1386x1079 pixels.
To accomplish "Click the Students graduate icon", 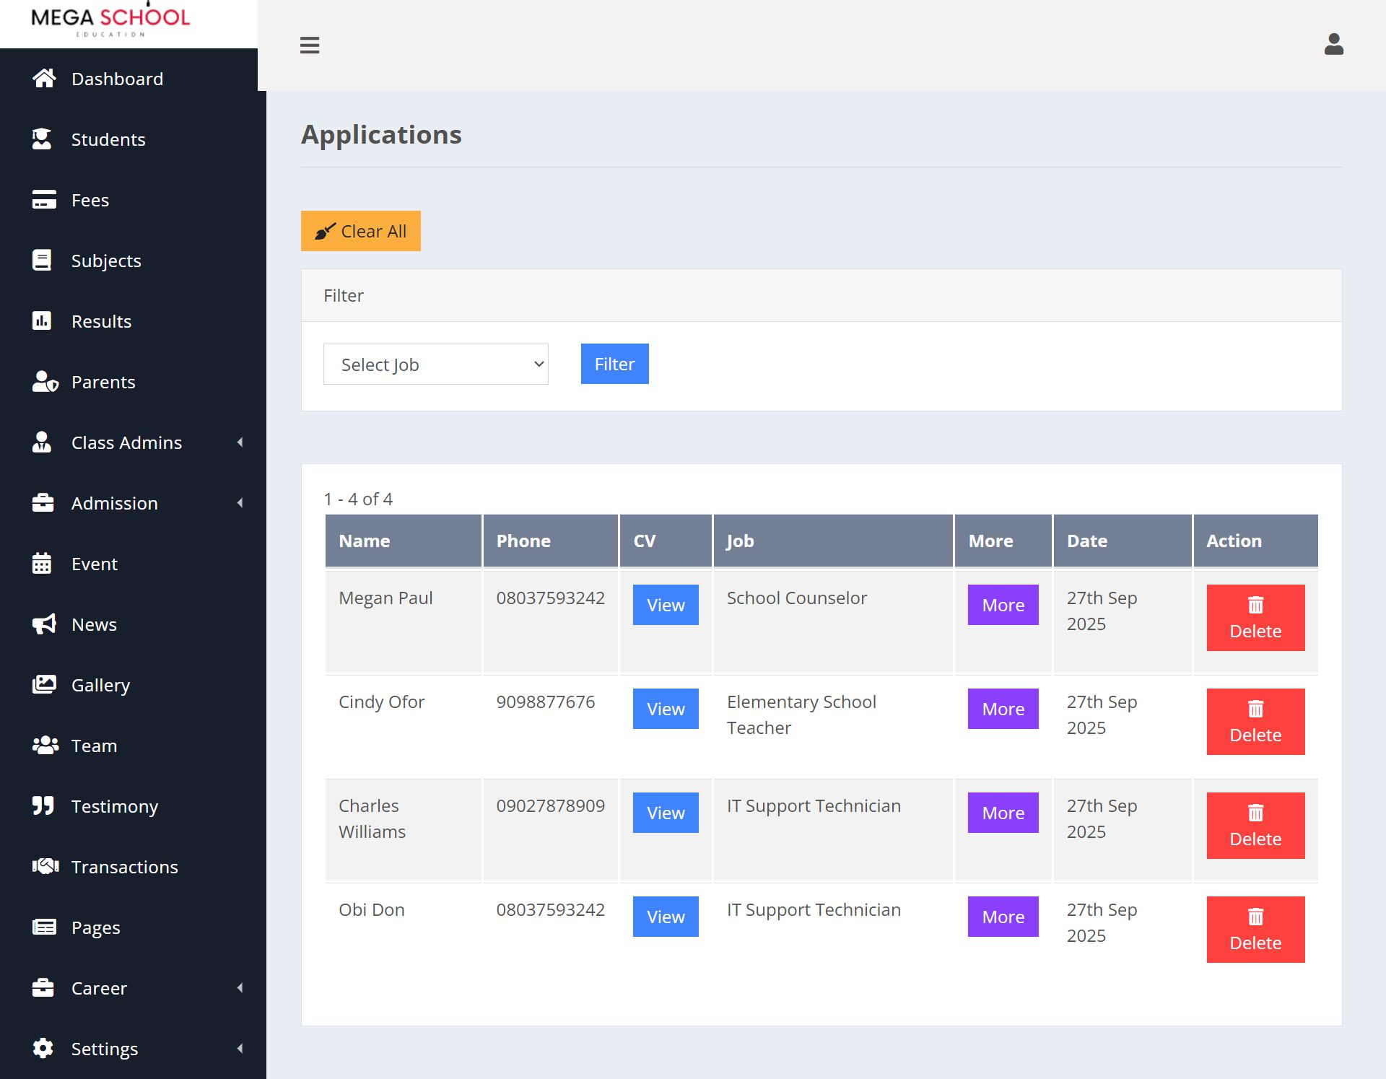I will click(x=42, y=139).
